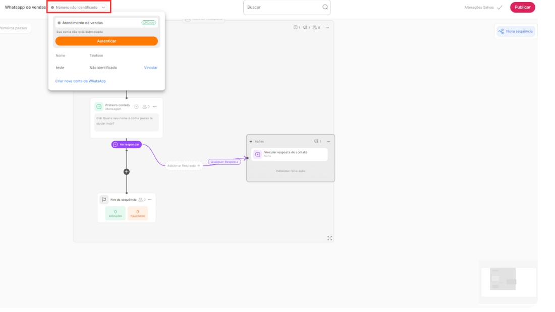
Task: Collapse the Ações panel triangle
Action: click(x=251, y=142)
